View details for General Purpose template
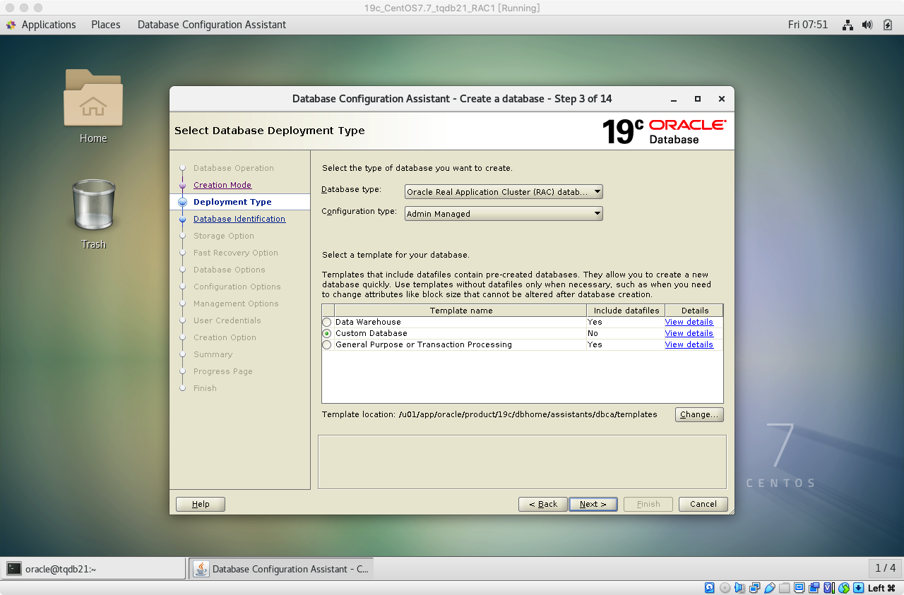This screenshot has height=595, width=904. [689, 344]
